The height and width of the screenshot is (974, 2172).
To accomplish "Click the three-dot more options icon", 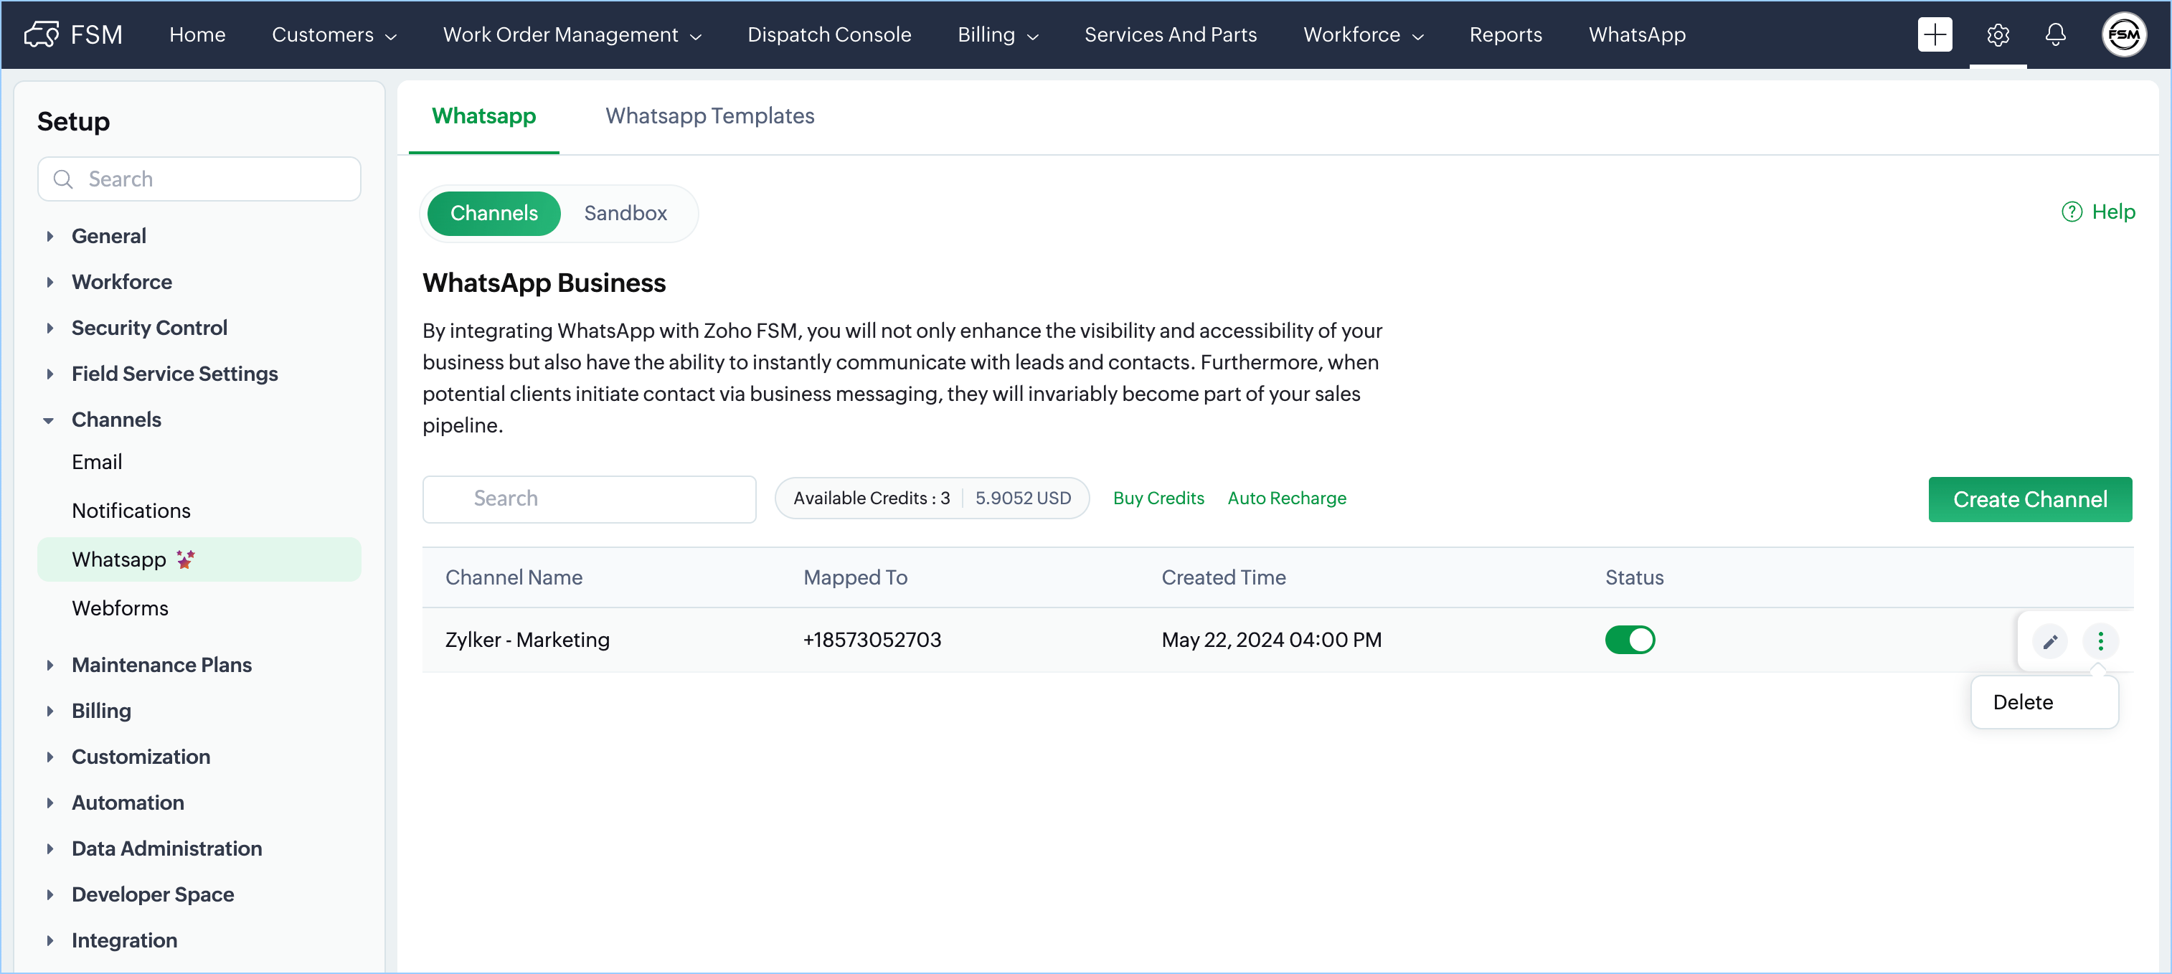I will click(x=2100, y=641).
